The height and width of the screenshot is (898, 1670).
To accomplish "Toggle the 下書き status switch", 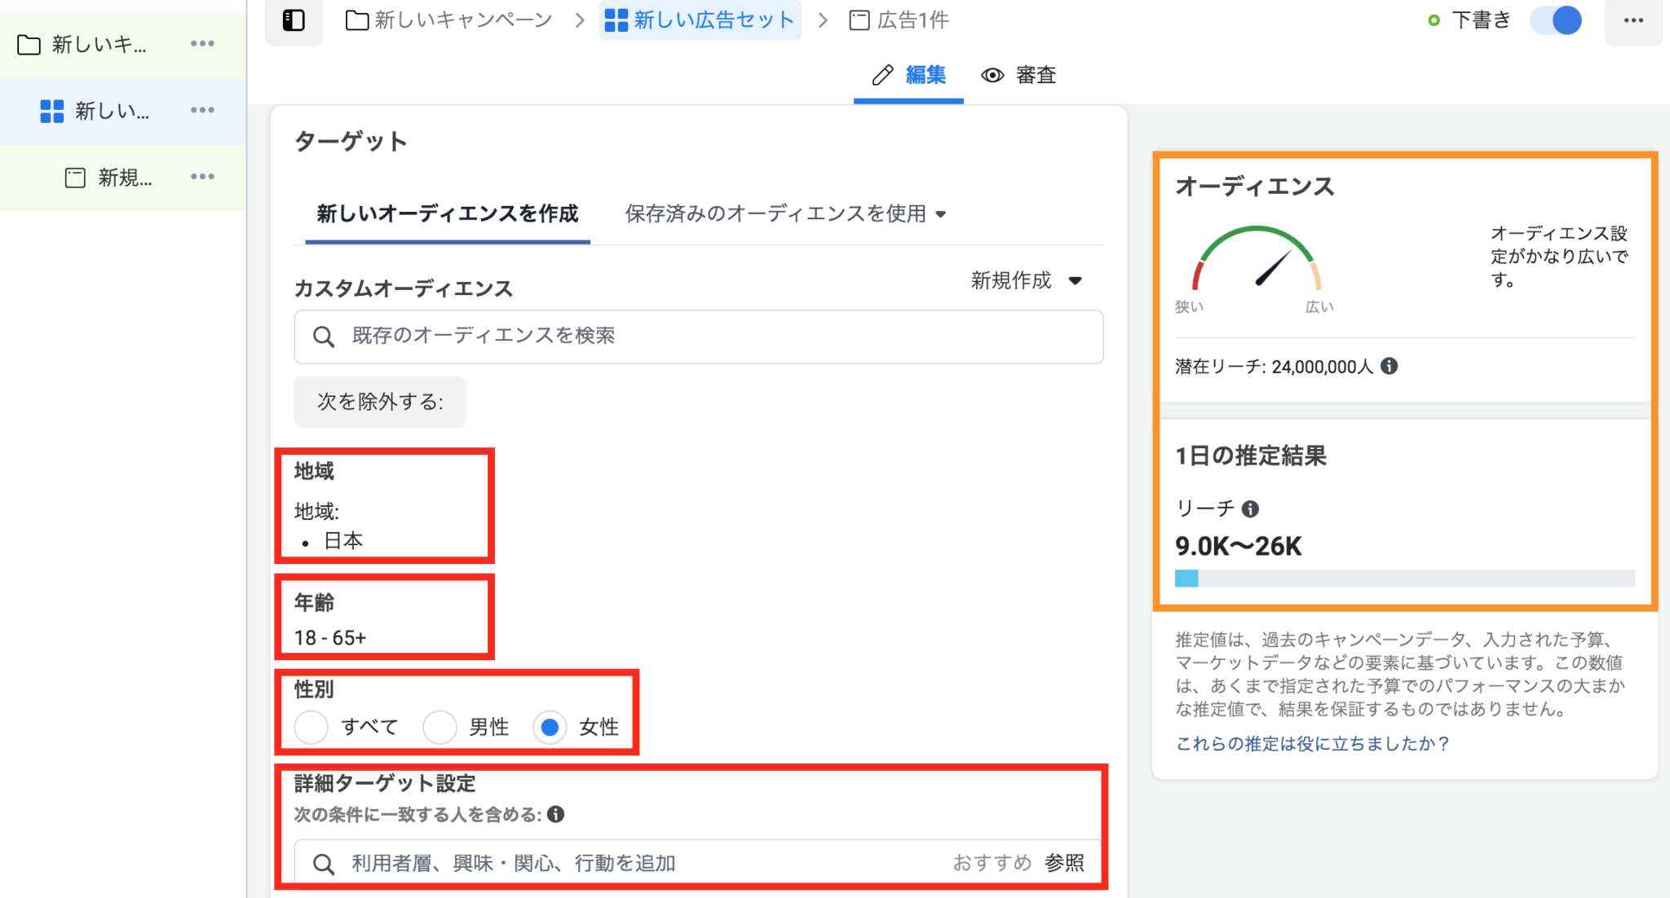I will [1556, 20].
